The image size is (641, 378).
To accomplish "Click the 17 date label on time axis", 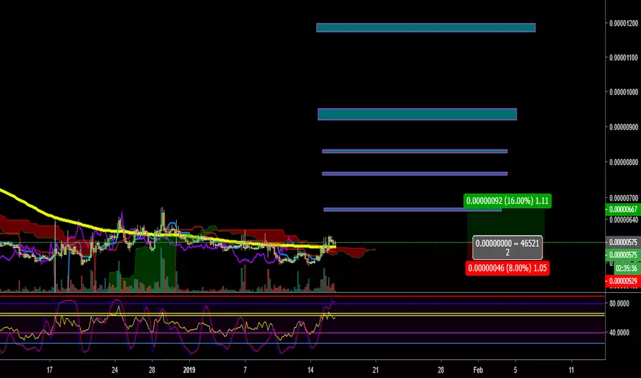I will [50, 370].
